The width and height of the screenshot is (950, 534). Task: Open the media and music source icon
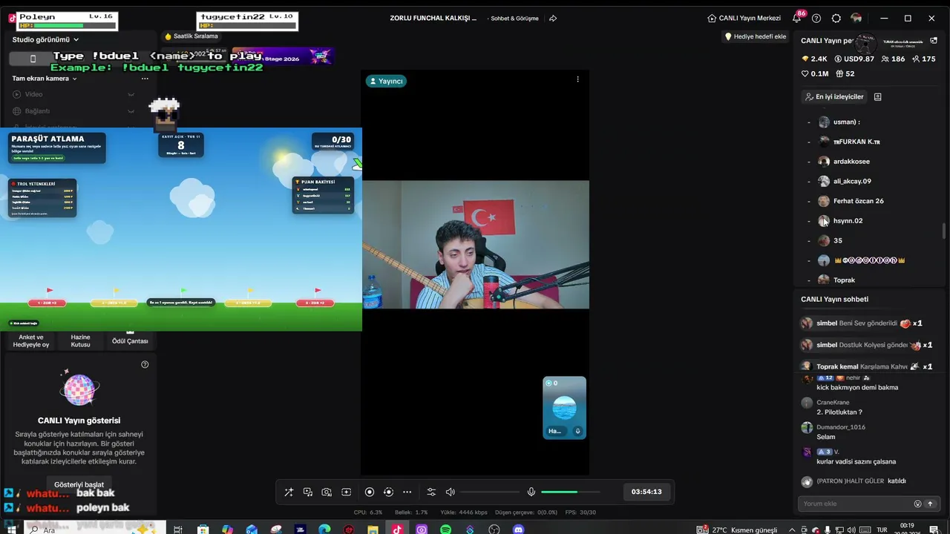308,492
